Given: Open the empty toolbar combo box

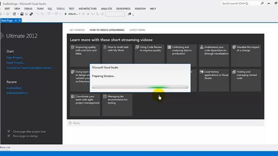Looking at the screenshot, I should [115, 14].
